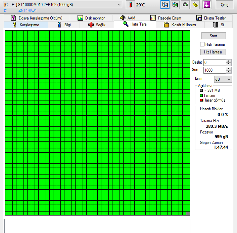
Task: Click the 0.0 % damaged blocks value
Action: pyautogui.click(x=223, y=115)
